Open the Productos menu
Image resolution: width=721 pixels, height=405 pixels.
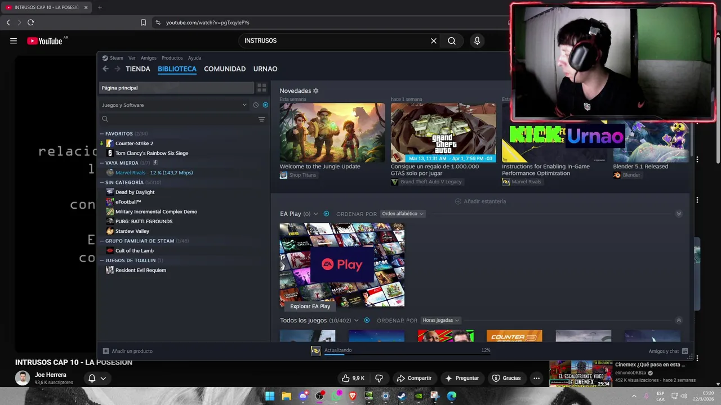pyautogui.click(x=172, y=58)
